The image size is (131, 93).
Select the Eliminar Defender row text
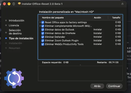coord(55,37)
